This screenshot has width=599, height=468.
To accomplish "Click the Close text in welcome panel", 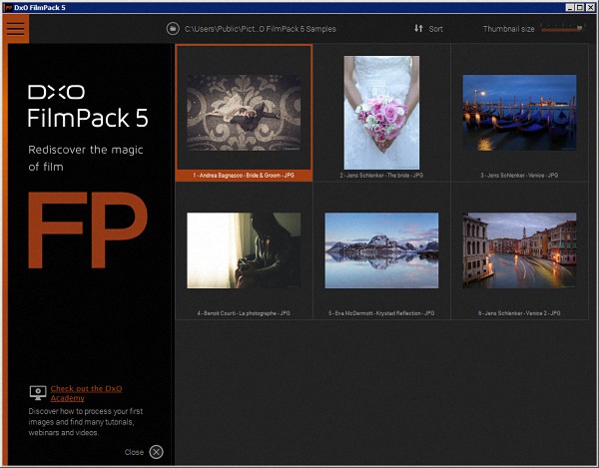I will [x=134, y=452].
